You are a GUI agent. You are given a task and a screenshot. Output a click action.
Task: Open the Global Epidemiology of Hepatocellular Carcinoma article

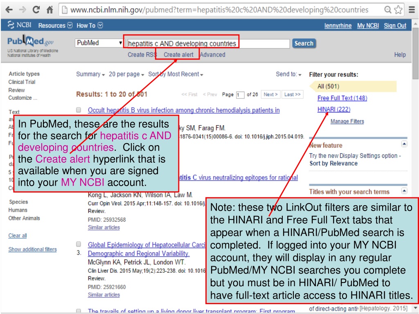tap(147, 249)
